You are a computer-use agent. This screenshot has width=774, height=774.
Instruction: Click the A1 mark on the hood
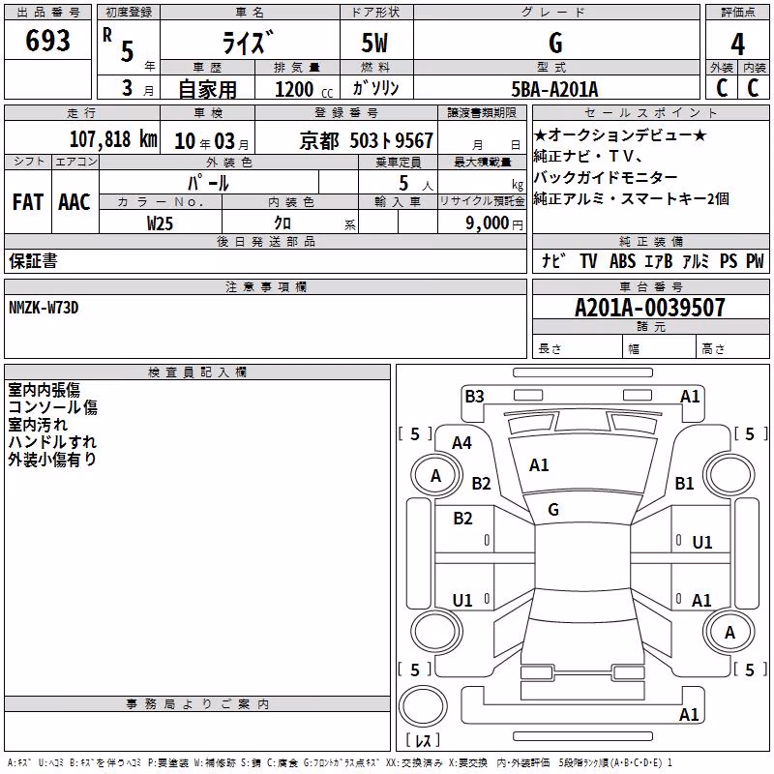pyautogui.click(x=539, y=465)
